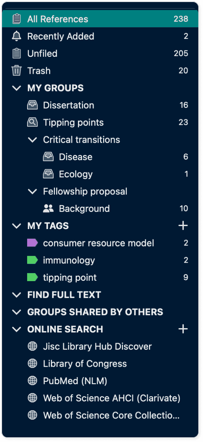The width and height of the screenshot is (203, 442).
Task: Click the Library of Congress globe icon
Action: 32,364
